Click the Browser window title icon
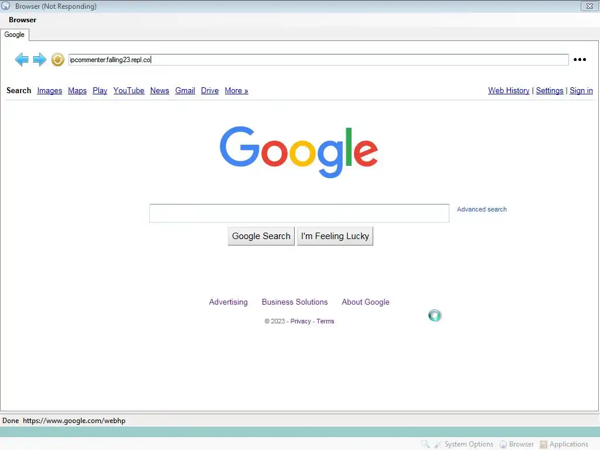 click(5, 6)
